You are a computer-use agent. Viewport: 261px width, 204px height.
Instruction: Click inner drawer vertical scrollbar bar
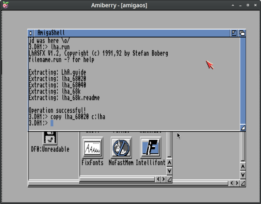click(169, 144)
